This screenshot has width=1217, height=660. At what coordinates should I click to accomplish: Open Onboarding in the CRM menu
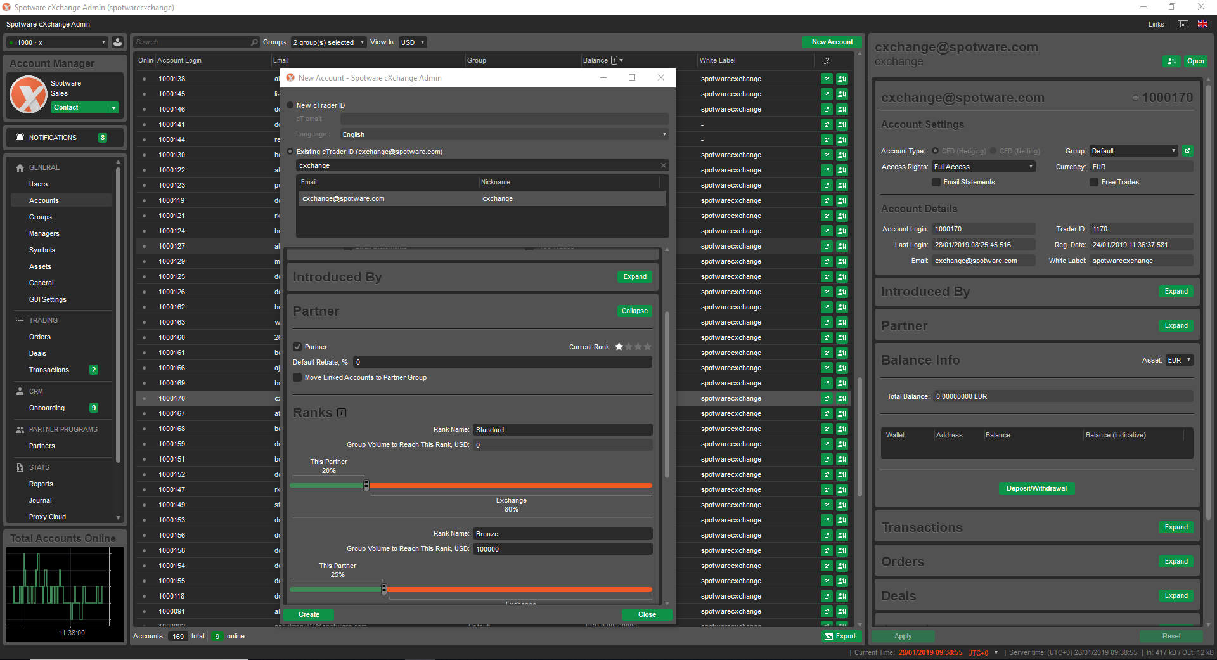click(x=47, y=408)
